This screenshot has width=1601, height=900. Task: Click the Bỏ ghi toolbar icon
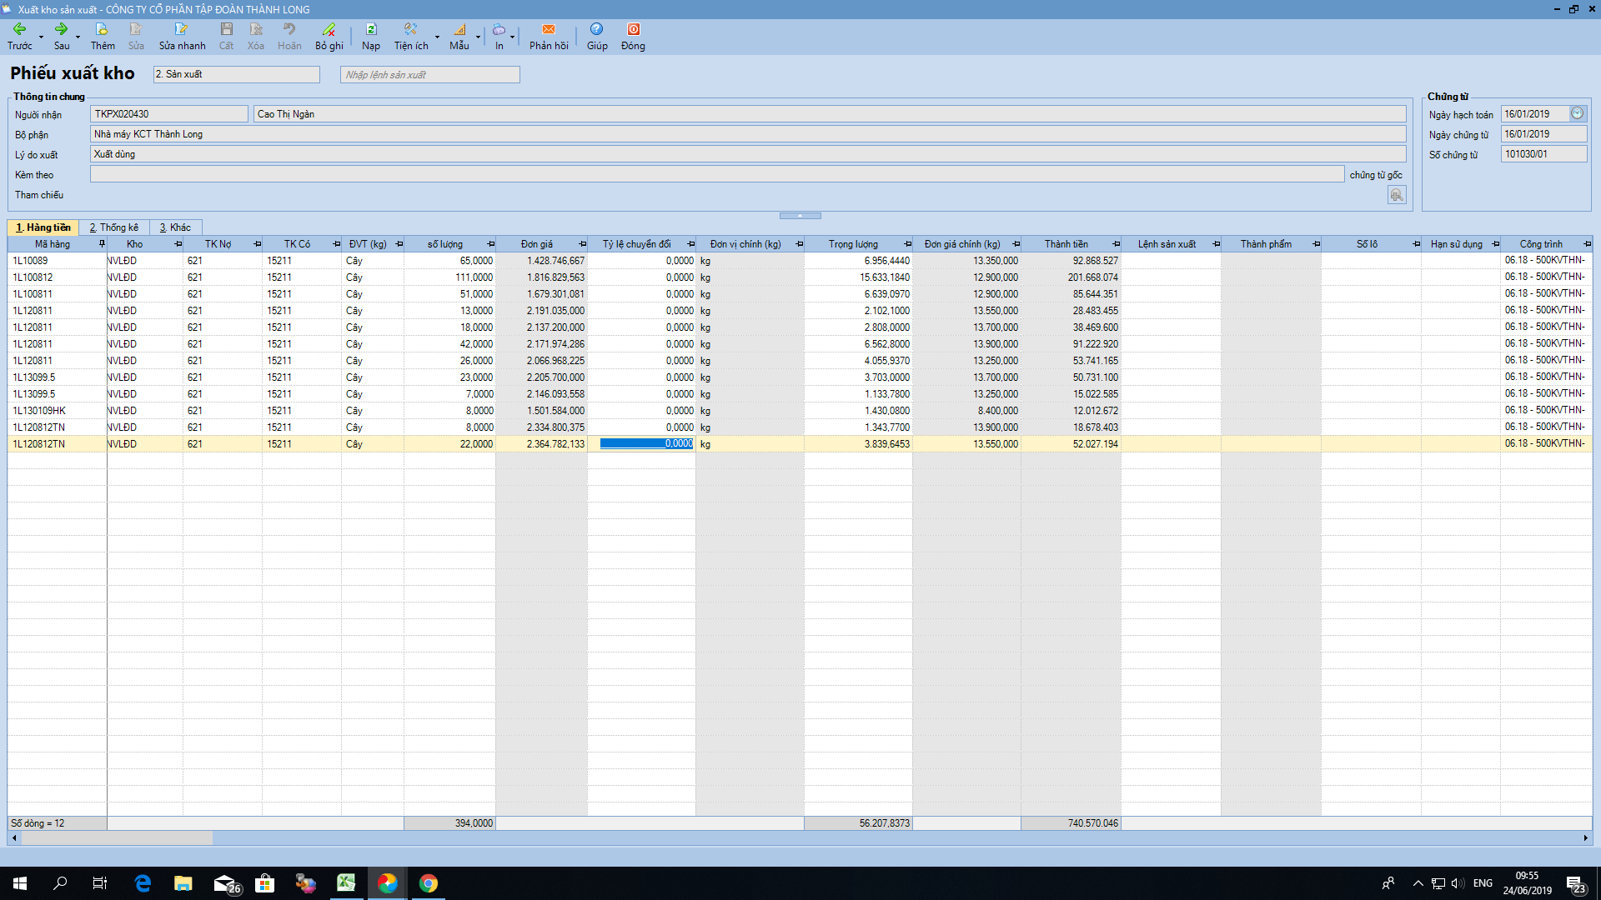point(329,29)
